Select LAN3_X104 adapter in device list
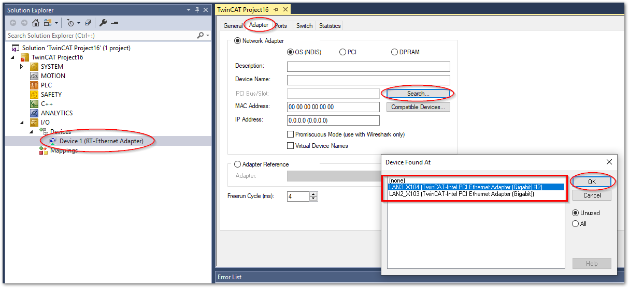 pyautogui.click(x=476, y=187)
